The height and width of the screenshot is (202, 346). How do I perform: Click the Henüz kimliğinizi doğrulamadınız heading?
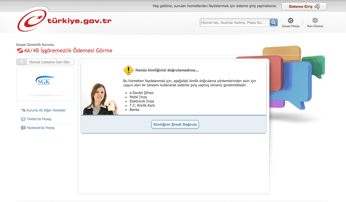pyautogui.click(x=167, y=70)
